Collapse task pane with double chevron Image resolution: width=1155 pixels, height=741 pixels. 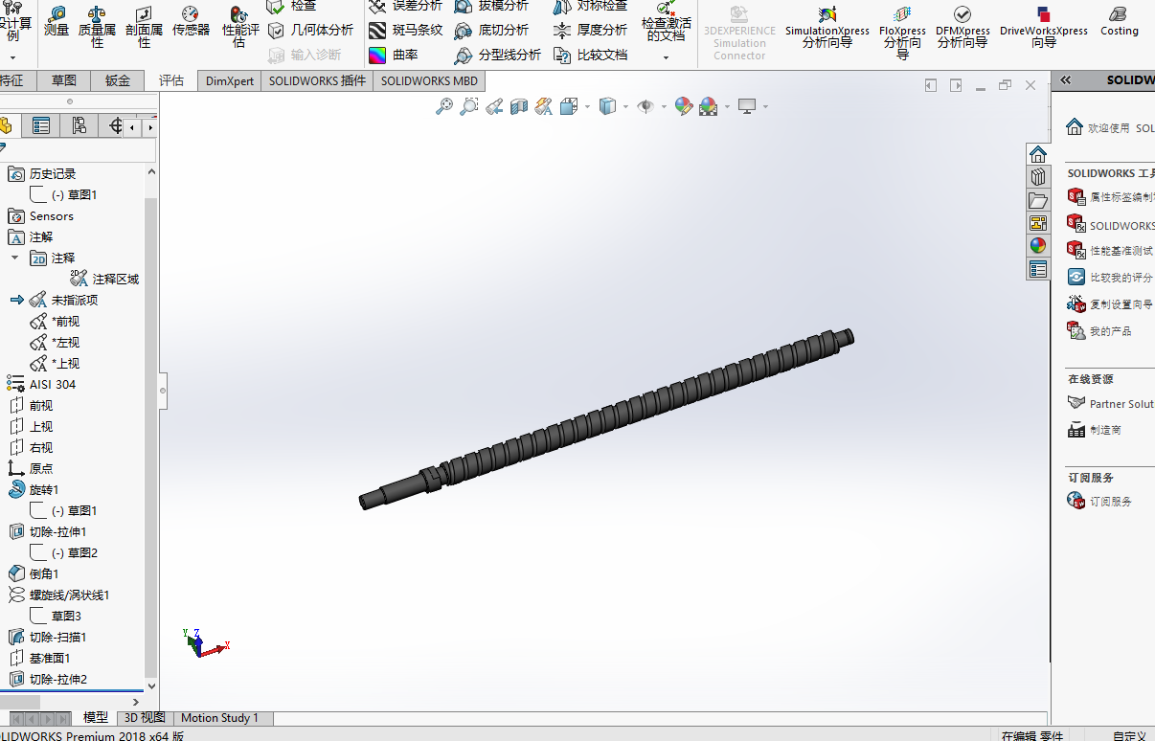1066,80
